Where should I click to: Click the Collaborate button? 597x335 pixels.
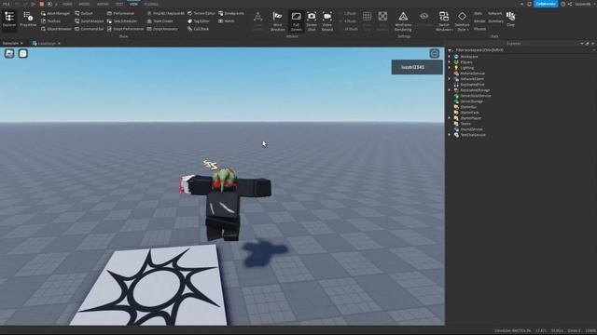545,4
